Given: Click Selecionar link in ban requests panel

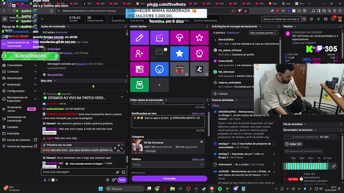Looking at the screenshot, I should (233, 33).
